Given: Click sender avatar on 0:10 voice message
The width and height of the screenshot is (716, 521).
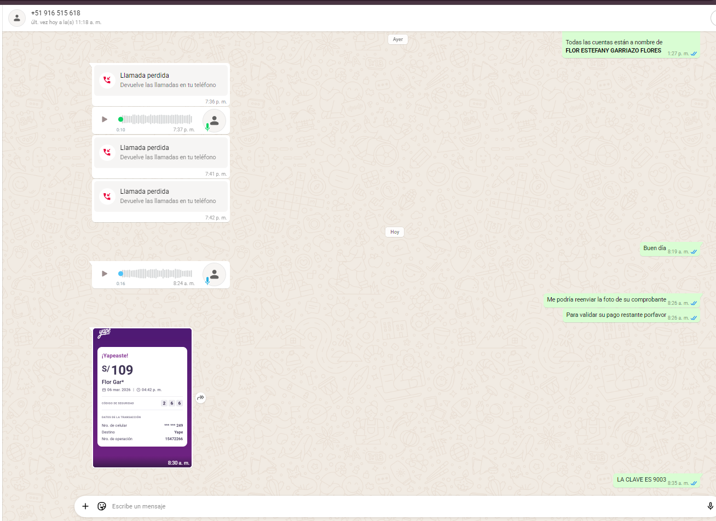Looking at the screenshot, I should point(214,120).
